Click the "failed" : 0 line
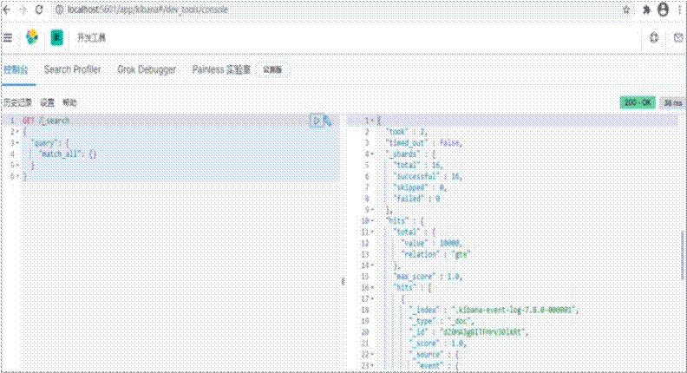This screenshot has width=687, height=373. (416, 199)
